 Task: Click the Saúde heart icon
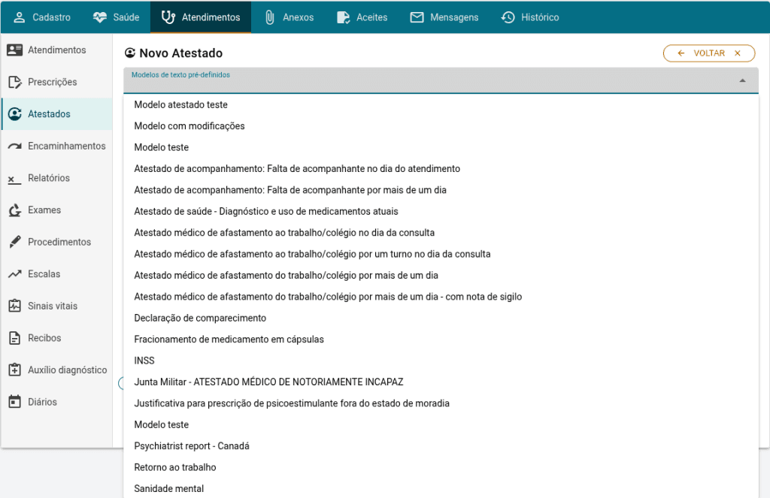pos(100,18)
